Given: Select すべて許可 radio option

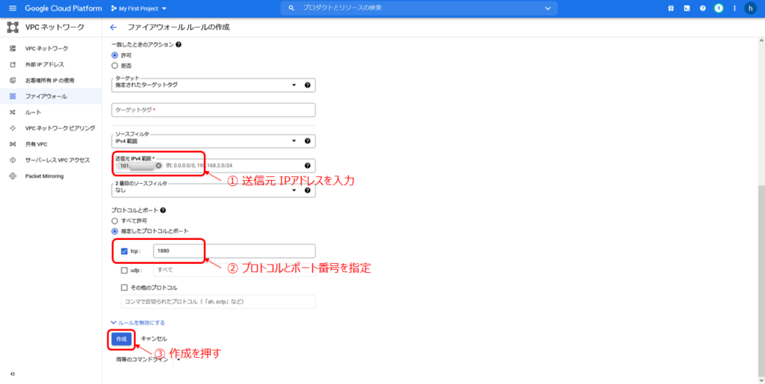Looking at the screenshot, I should 114,221.
